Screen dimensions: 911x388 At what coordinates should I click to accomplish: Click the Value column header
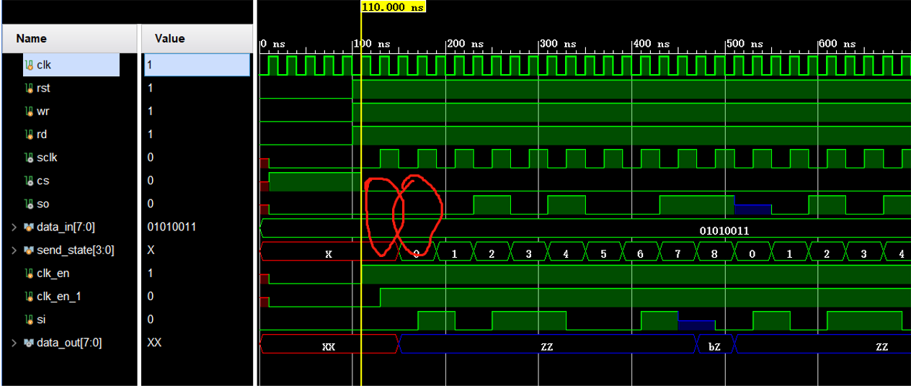(196, 39)
